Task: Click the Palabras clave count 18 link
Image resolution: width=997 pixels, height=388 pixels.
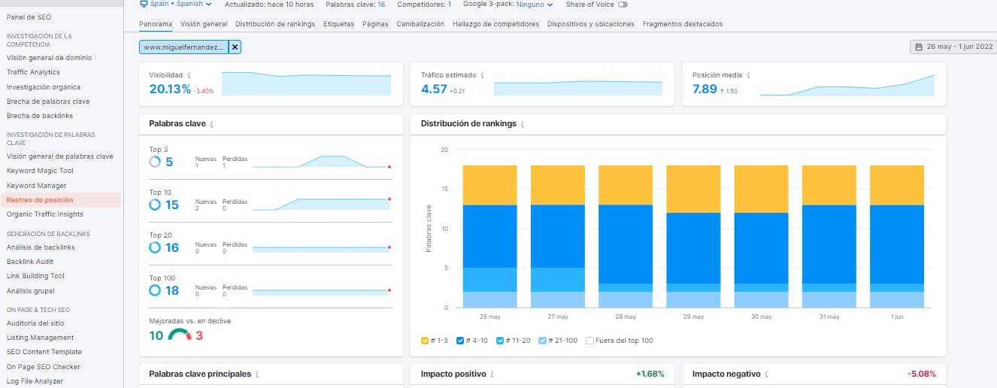Action: [x=381, y=5]
